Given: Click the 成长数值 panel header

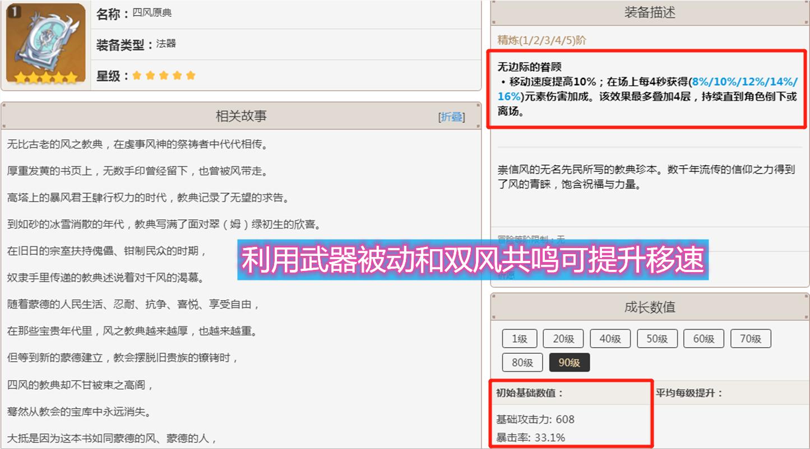Looking at the screenshot, I should coord(650,307).
